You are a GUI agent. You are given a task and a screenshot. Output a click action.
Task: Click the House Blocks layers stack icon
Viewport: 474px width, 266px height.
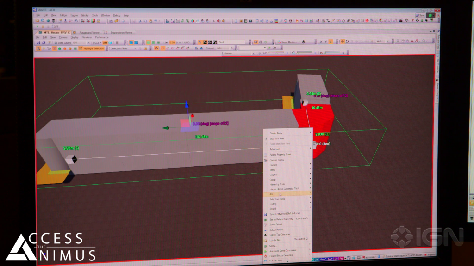coord(304,42)
